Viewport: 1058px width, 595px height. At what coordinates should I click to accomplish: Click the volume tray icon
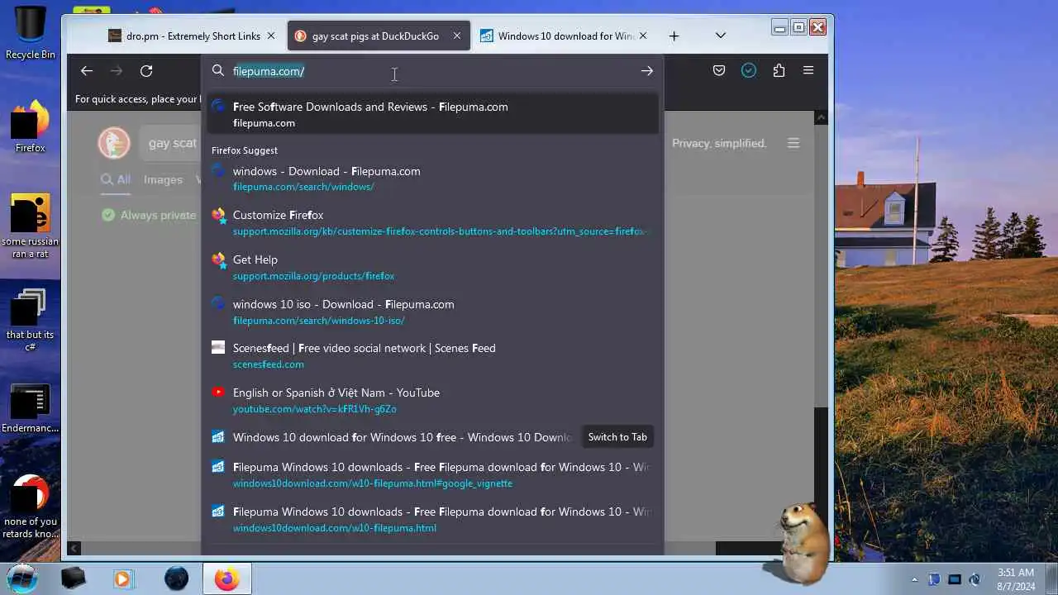(975, 579)
